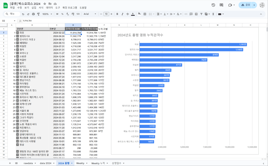The image size is (268, 166).
Task: Open the comments panel icon
Action: coord(221,5)
